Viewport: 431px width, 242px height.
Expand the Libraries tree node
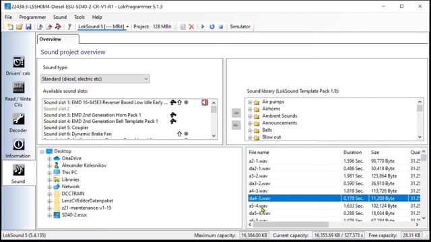tap(49, 179)
